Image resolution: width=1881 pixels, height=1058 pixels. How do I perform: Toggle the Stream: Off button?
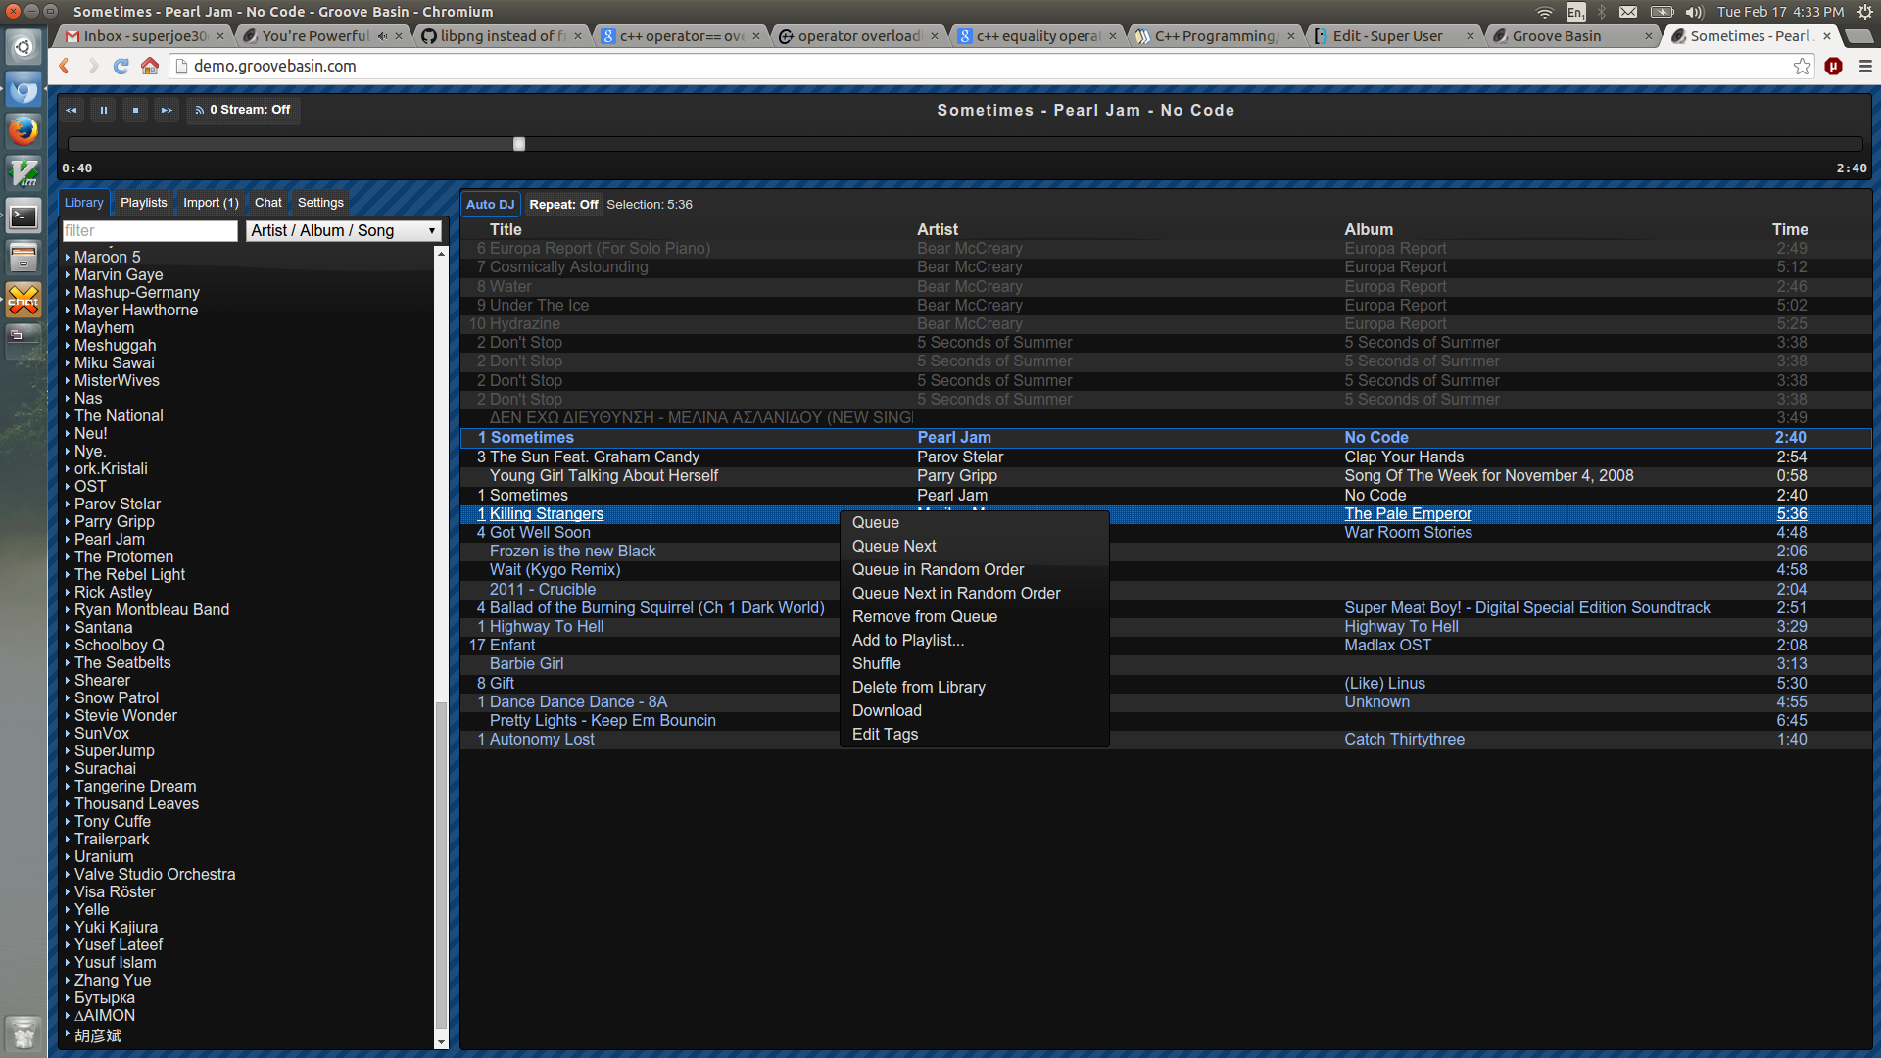(x=243, y=110)
